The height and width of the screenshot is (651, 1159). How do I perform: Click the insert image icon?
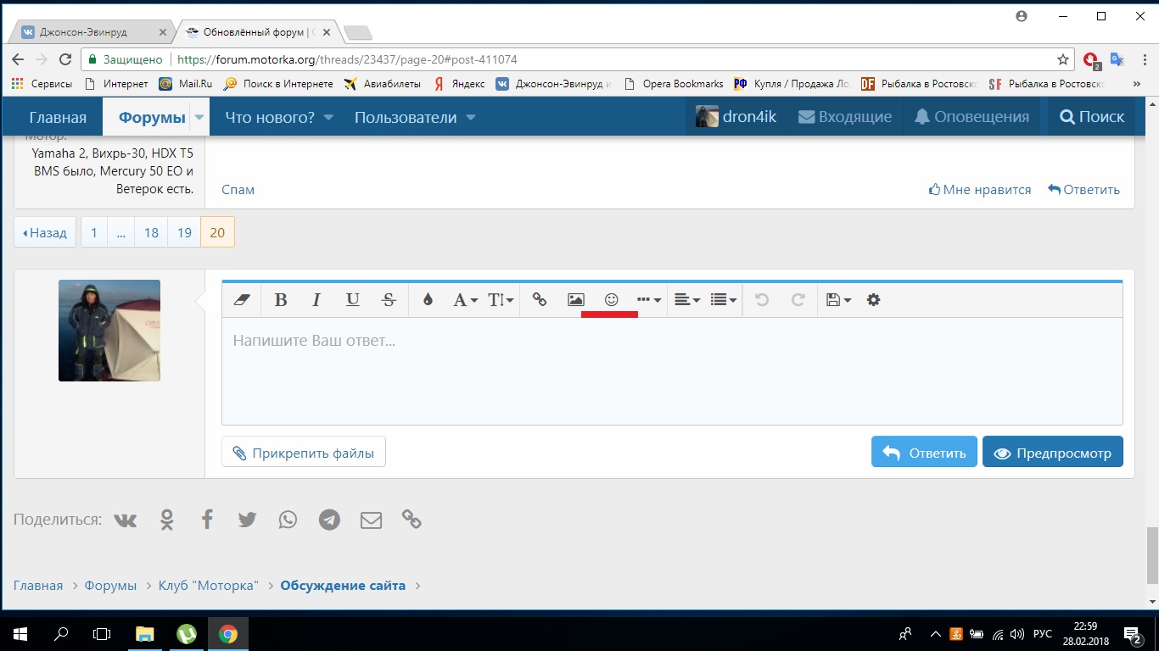pyautogui.click(x=576, y=300)
